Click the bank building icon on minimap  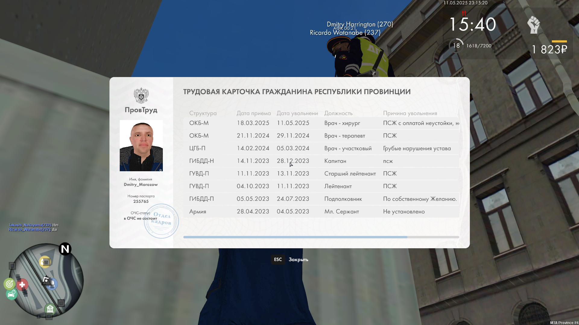click(x=50, y=309)
